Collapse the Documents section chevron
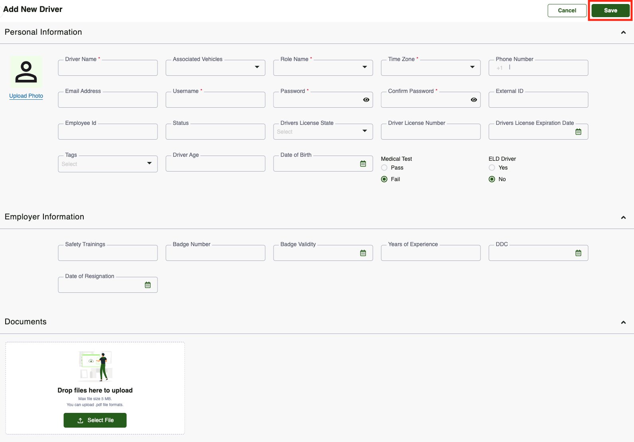The width and height of the screenshot is (634, 442). click(623, 322)
